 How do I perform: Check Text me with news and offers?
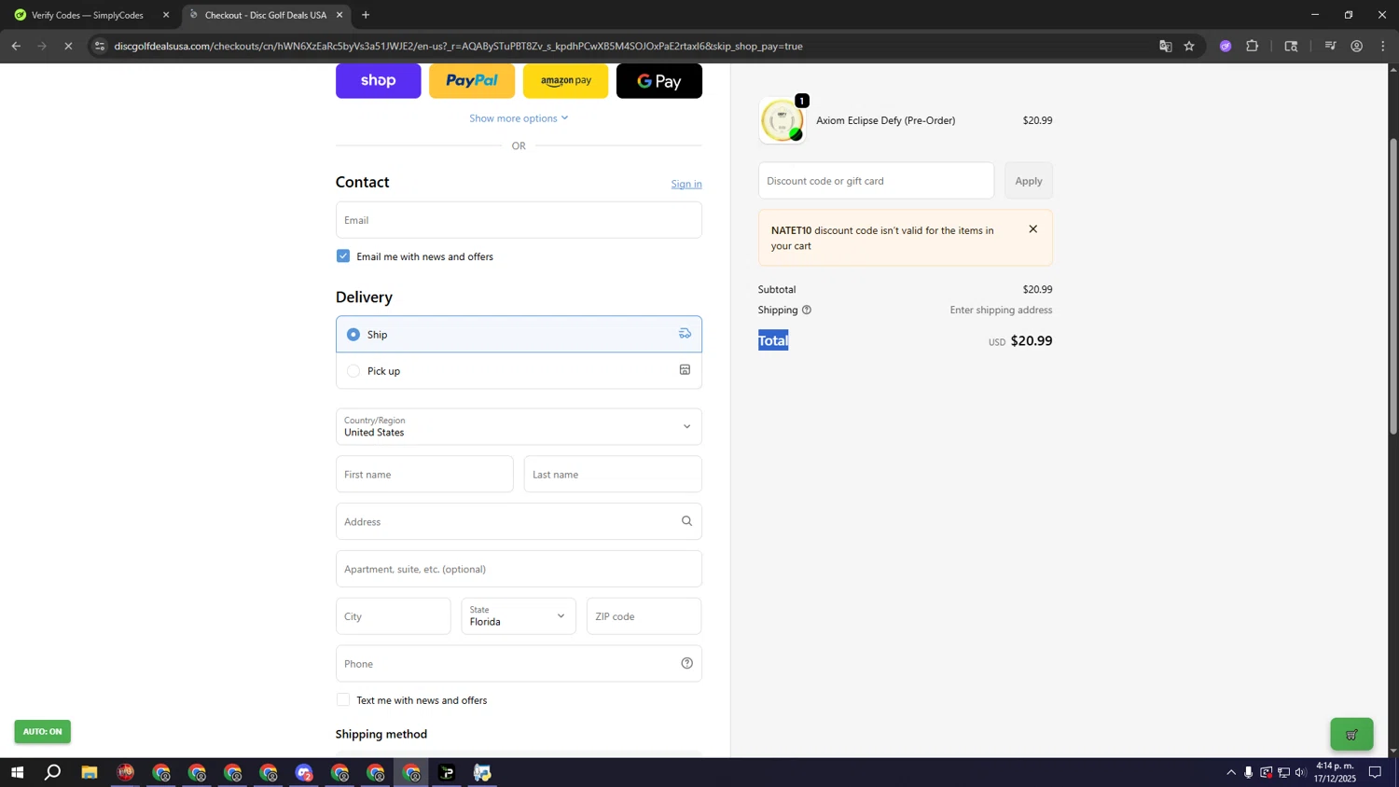343,700
